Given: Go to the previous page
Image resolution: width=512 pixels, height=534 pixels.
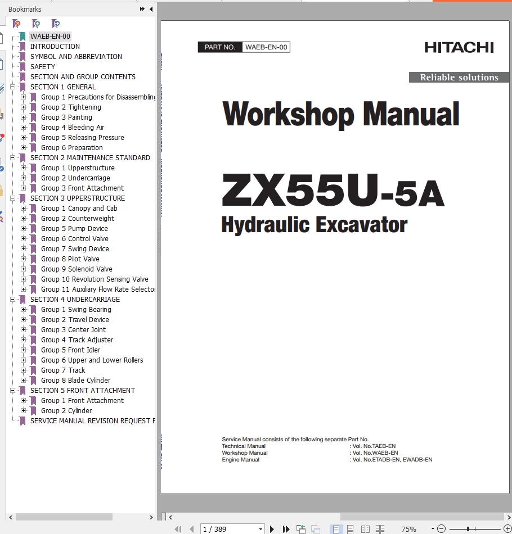Looking at the screenshot, I should point(192,529).
